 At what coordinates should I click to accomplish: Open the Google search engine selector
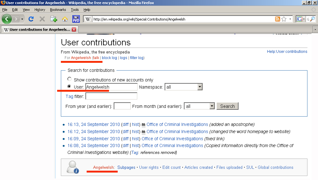click(301, 19)
